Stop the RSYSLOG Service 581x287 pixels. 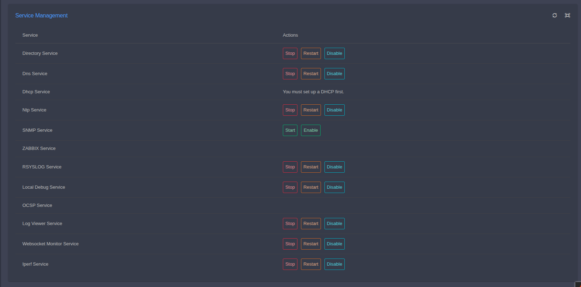[290, 167]
